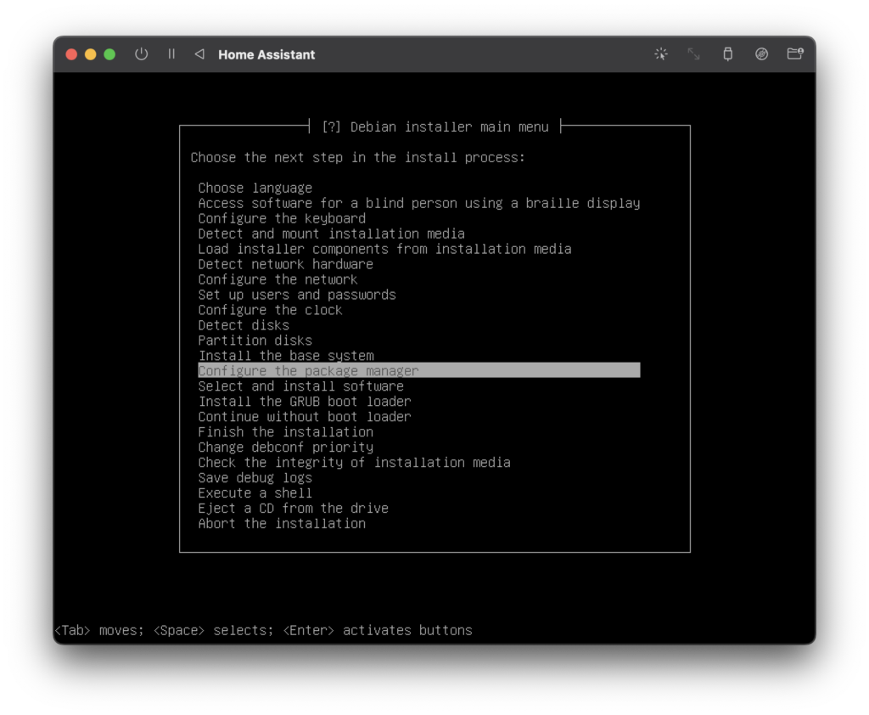Select 'Abort the installation'
Image resolution: width=869 pixels, height=715 pixels.
(282, 524)
